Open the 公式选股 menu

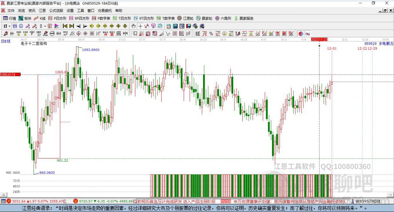pyautogui.click(x=55, y=11)
